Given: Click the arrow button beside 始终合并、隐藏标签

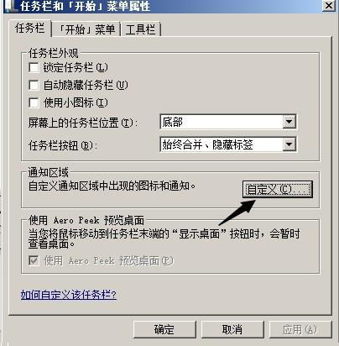Looking at the screenshot, I should point(289,144).
